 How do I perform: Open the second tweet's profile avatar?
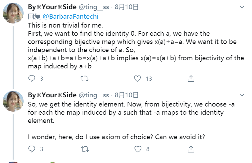pyautogui.click(x=13, y=101)
